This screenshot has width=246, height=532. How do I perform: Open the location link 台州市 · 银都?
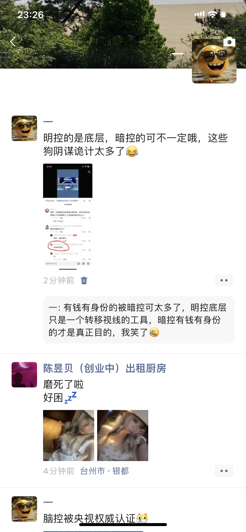tap(105, 471)
